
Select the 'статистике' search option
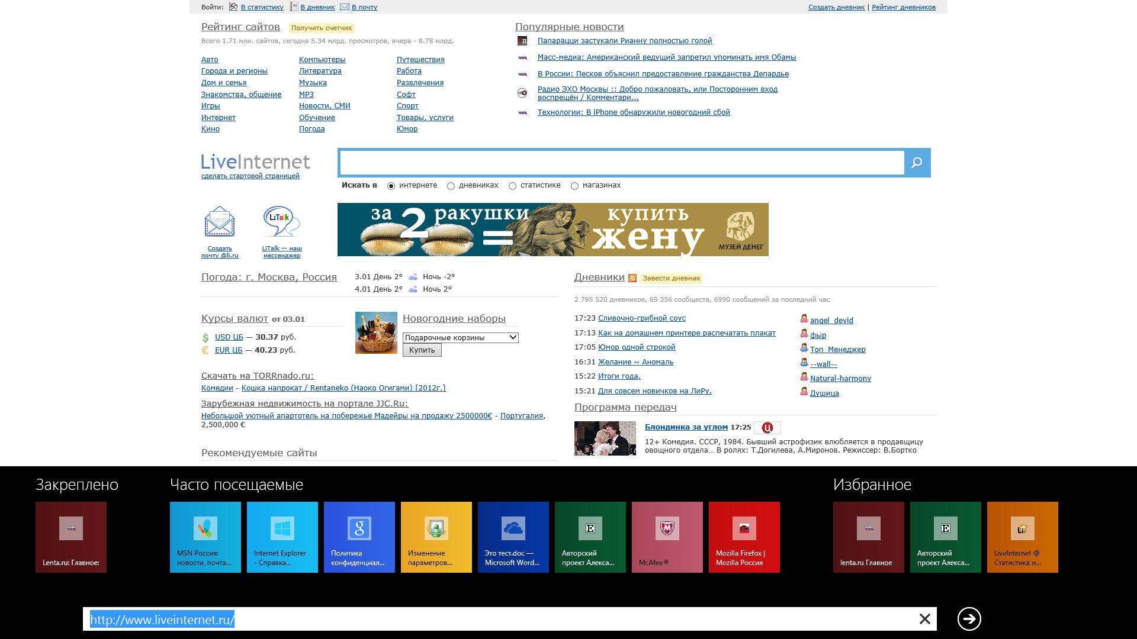click(513, 186)
